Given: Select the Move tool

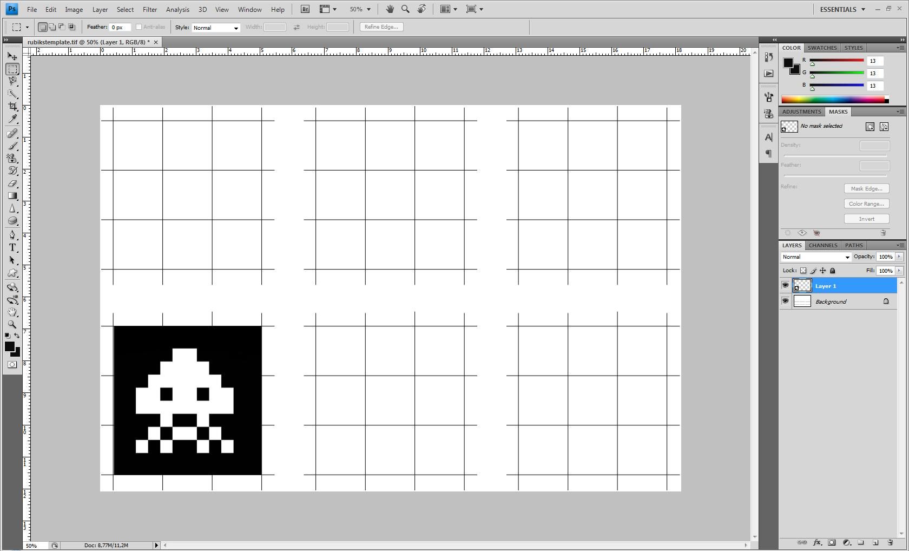Looking at the screenshot, I should point(12,56).
